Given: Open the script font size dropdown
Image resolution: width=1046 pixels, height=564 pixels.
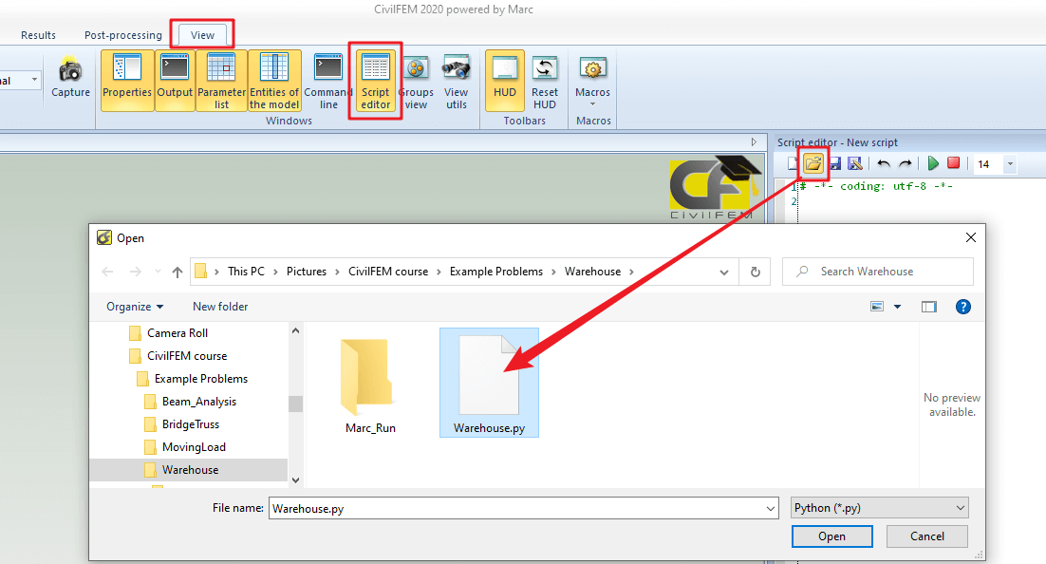Looking at the screenshot, I should [x=1009, y=164].
